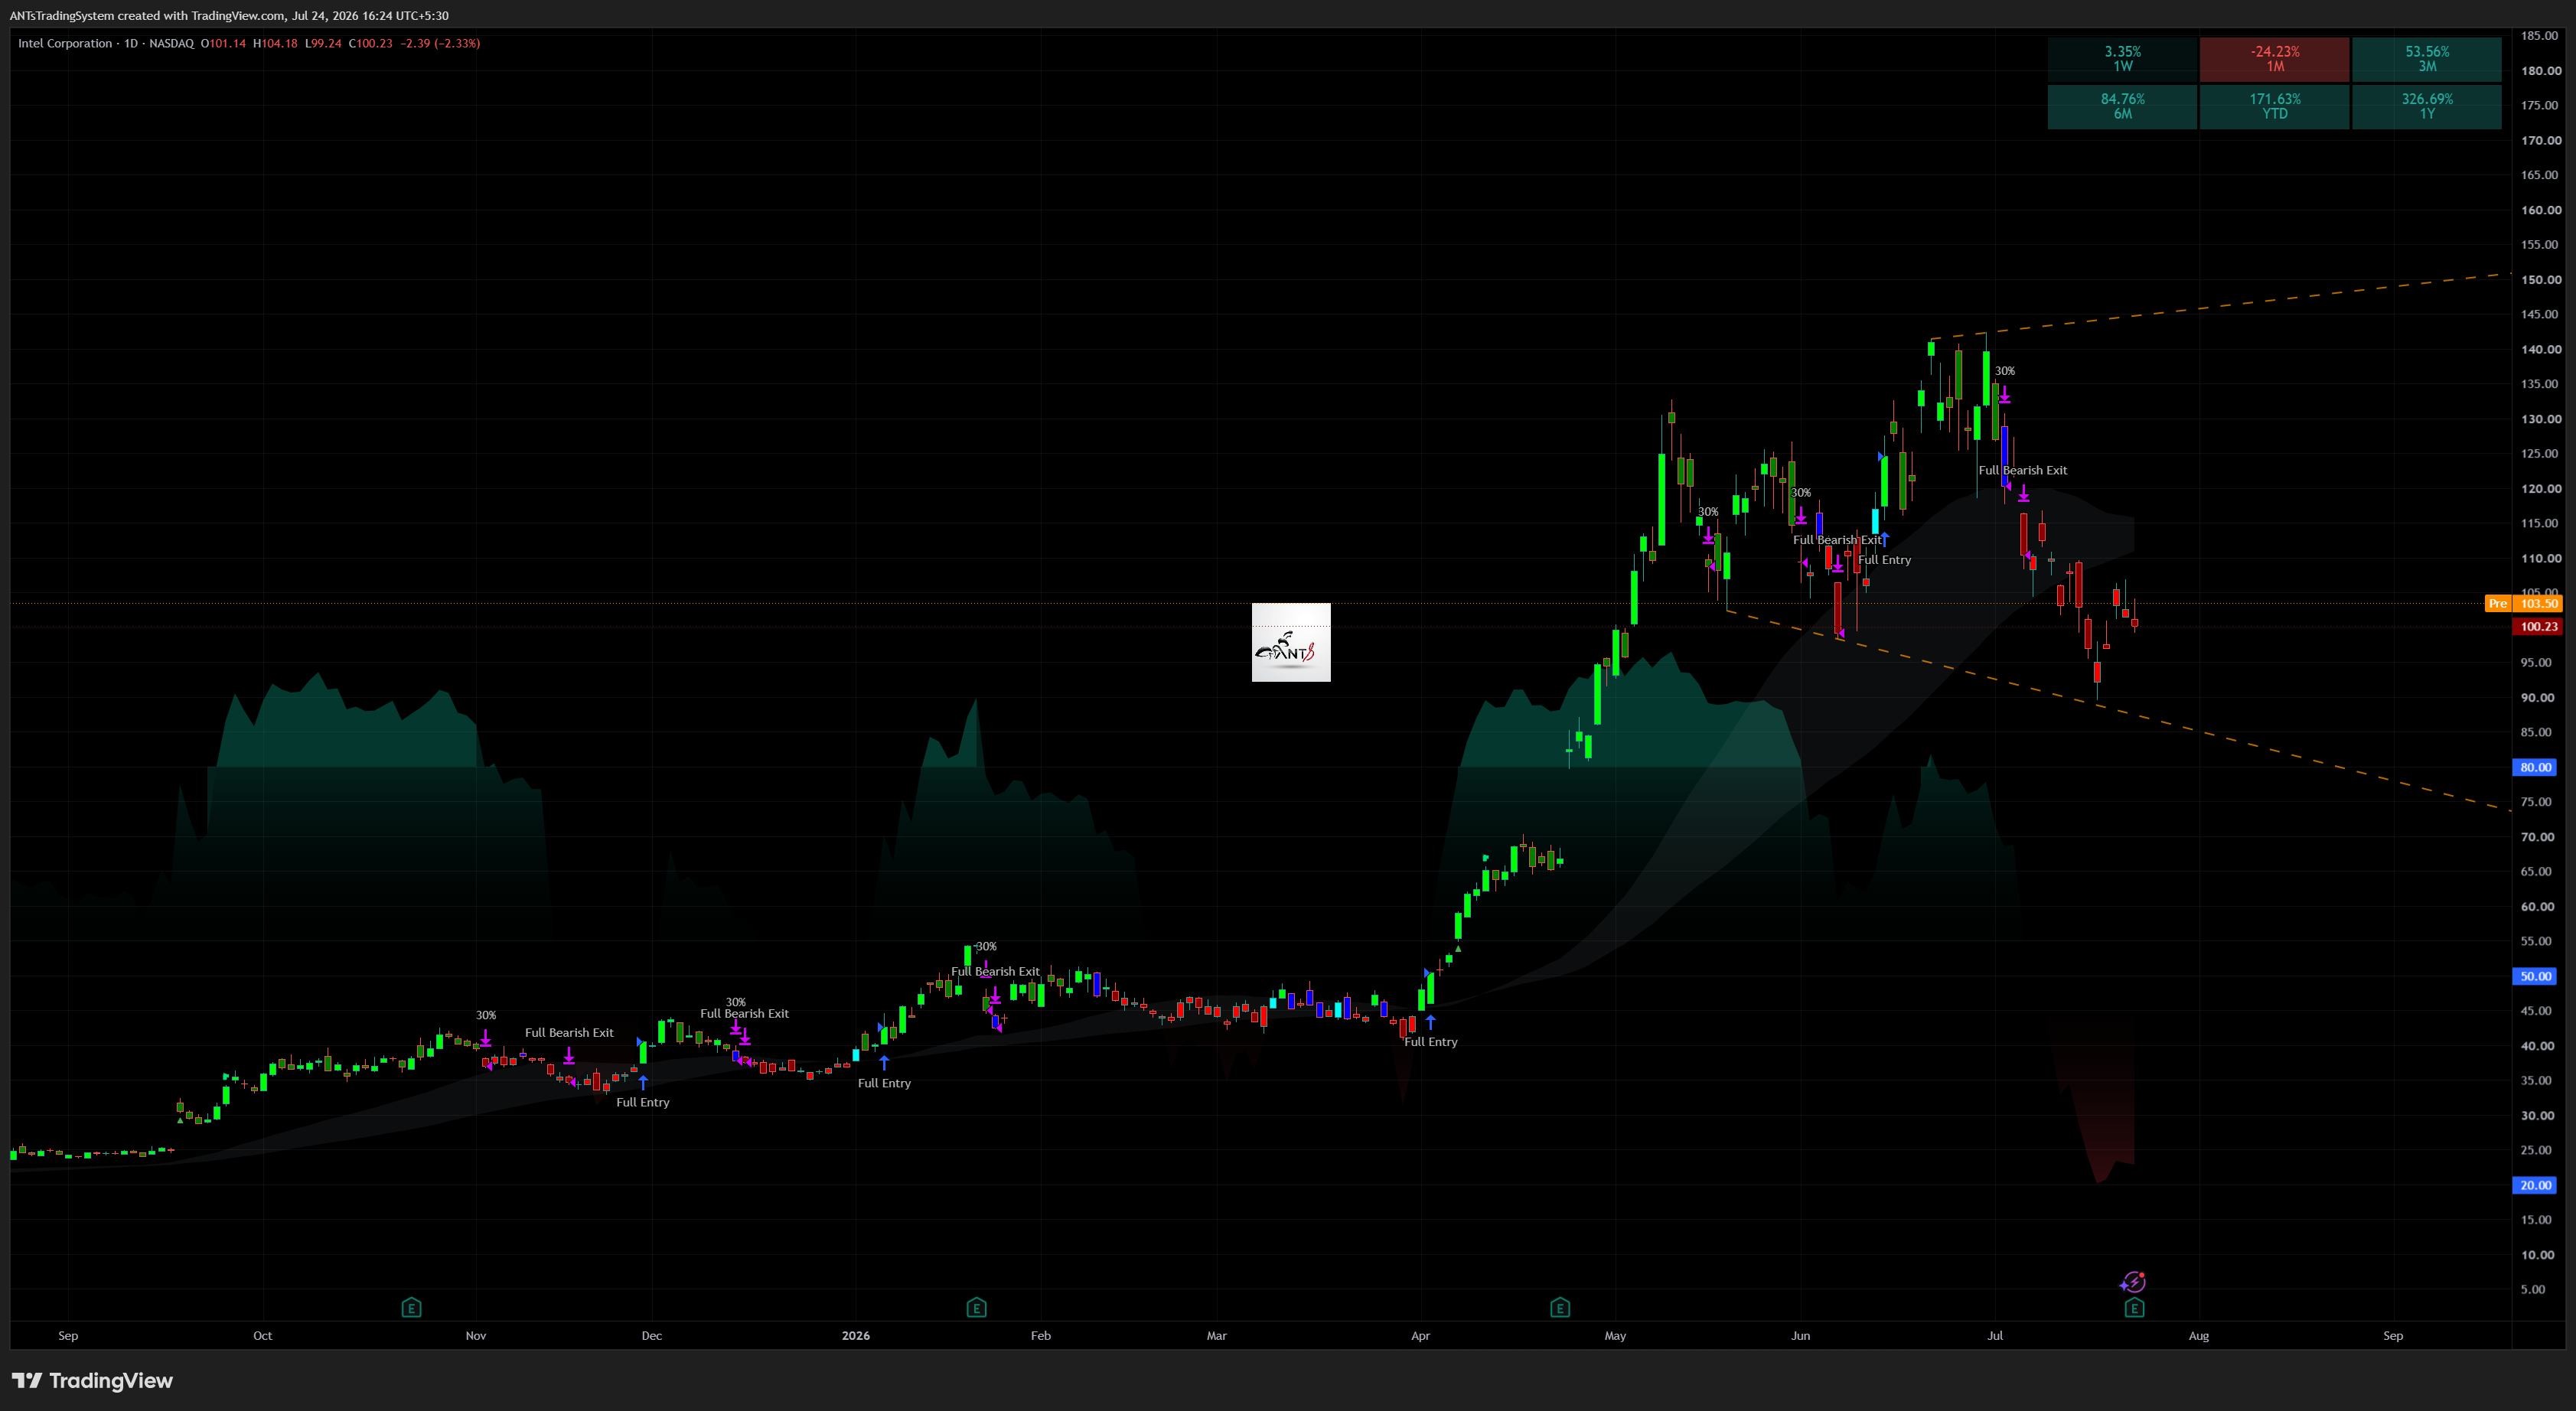
Task: Click the L99.24 low value
Action: 323,43
